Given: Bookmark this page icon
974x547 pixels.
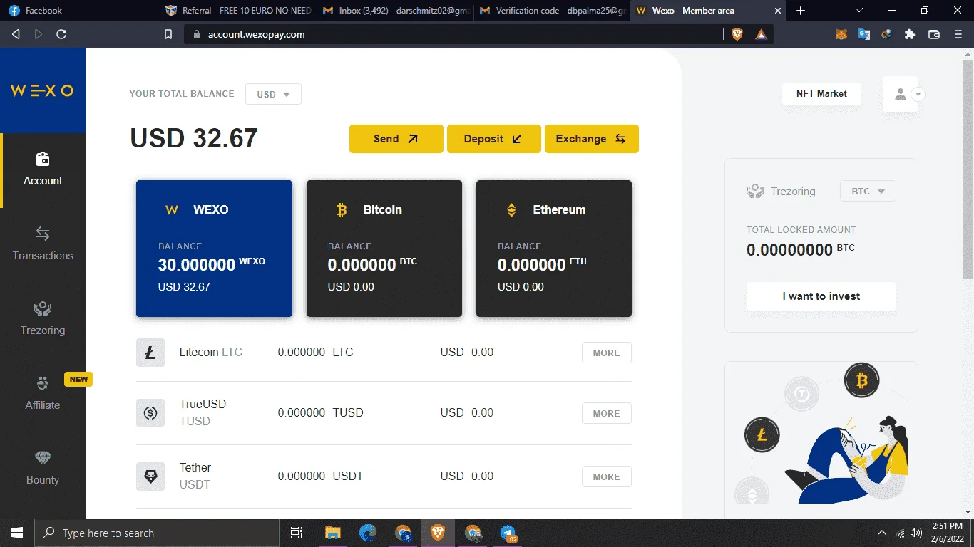Looking at the screenshot, I should coord(168,34).
